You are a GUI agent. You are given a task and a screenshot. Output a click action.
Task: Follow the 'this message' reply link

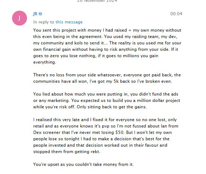click(x=69, y=22)
